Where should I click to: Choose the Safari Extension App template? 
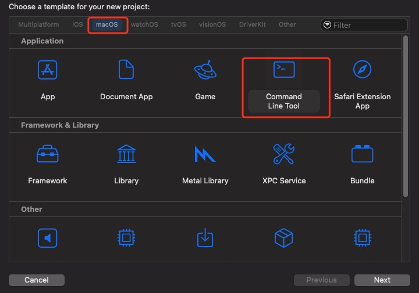362,71
